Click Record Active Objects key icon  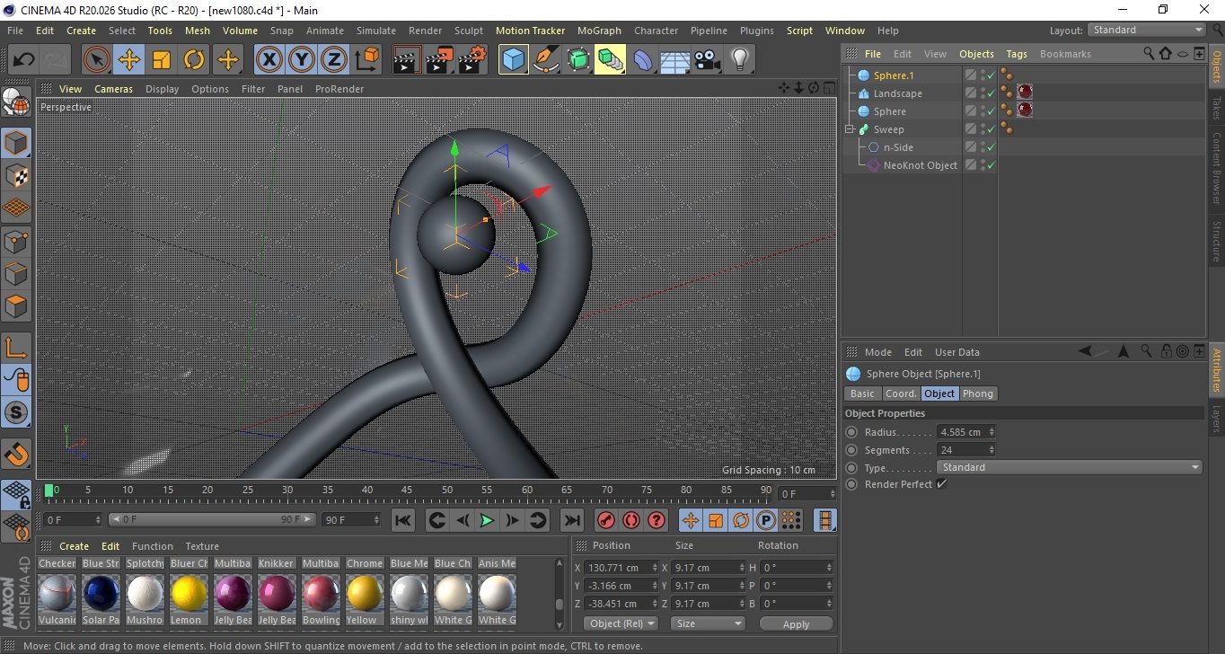[606, 520]
